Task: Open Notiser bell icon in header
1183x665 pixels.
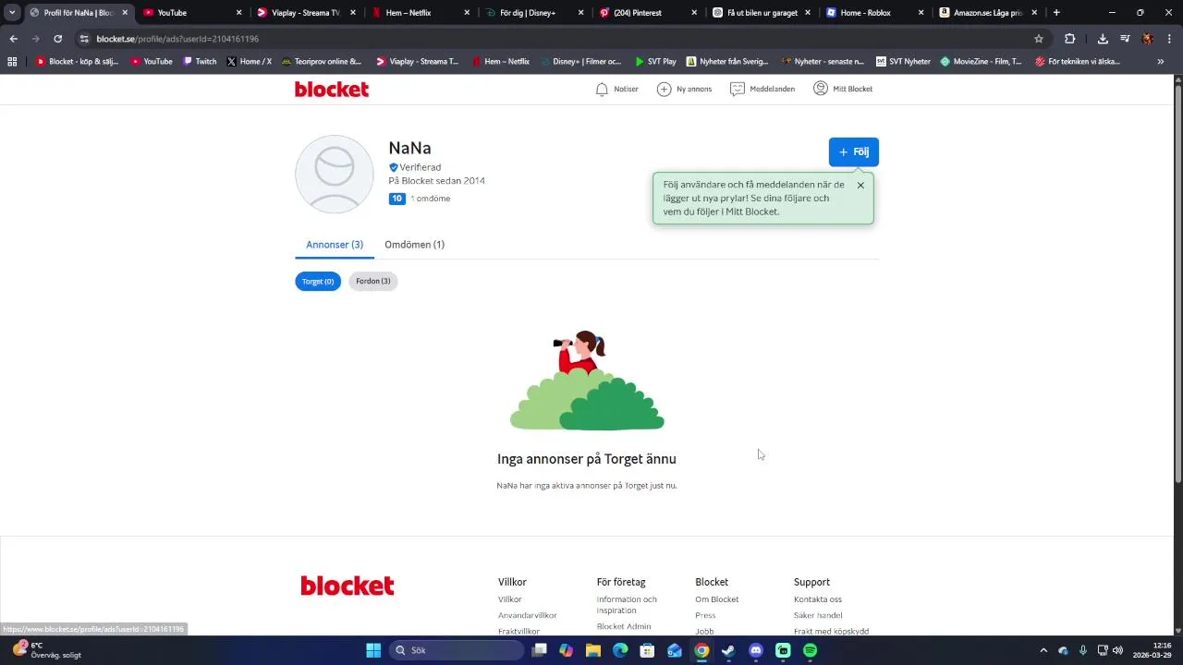Action: tap(602, 89)
